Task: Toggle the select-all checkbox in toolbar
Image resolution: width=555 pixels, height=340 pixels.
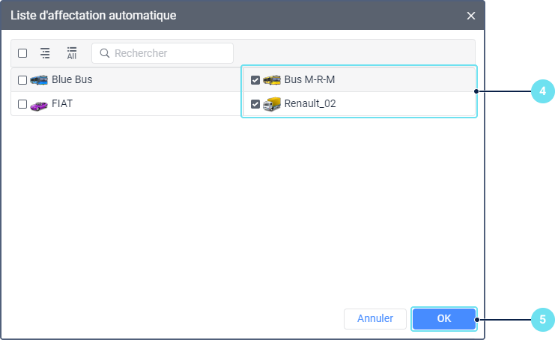Action: coord(22,53)
